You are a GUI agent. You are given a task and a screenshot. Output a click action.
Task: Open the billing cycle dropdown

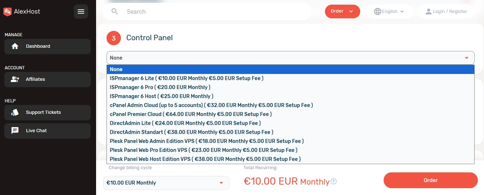tap(166, 183)
